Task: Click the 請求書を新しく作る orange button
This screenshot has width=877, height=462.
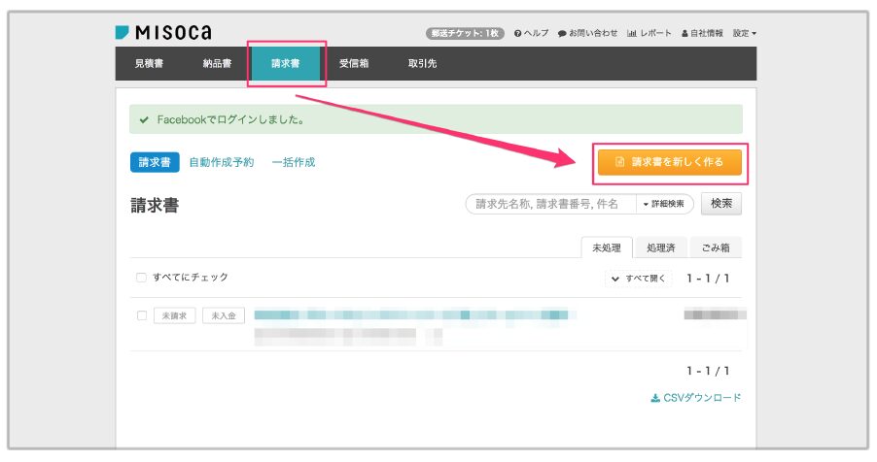Action: (x=669, y=162)
